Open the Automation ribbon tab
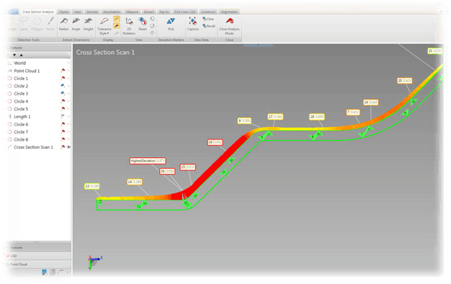 click(112, 12)
